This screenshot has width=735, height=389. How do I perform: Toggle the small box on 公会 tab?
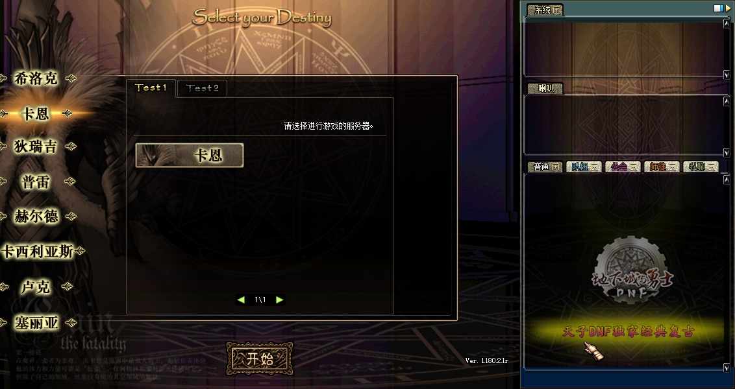pos(633,167)
